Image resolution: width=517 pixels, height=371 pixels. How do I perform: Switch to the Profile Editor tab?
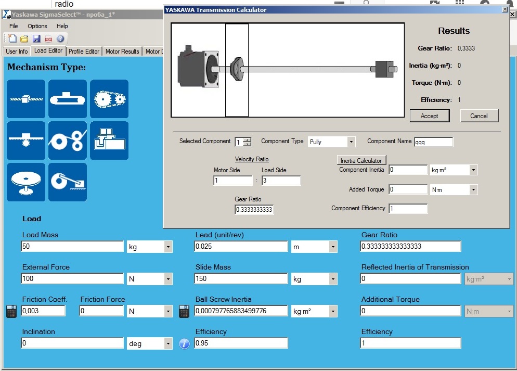[x=84, y=52]
